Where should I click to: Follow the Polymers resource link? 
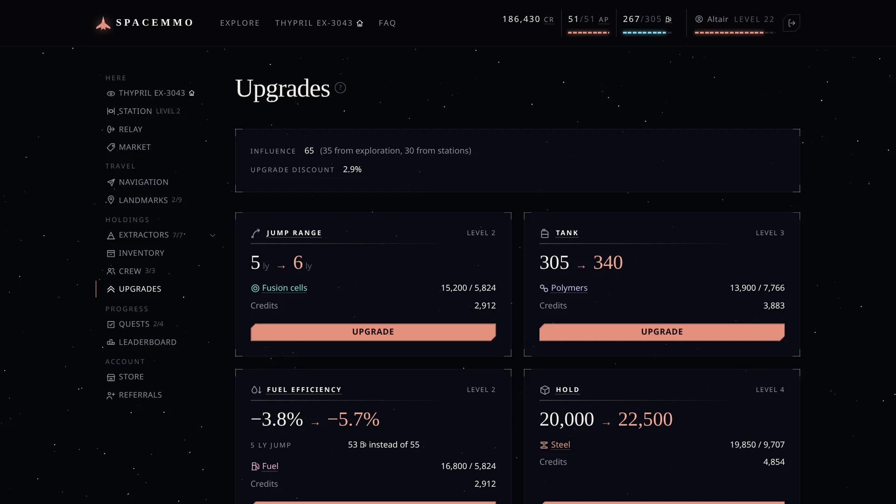569,288
